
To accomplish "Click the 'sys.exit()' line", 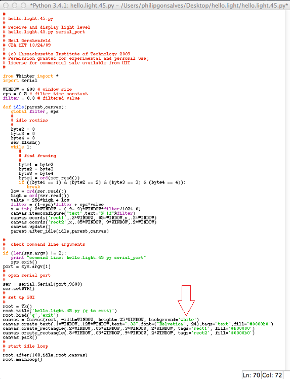I will (x=24, y=262).
